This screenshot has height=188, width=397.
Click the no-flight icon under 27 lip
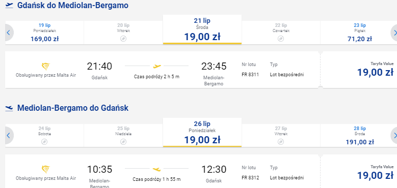(281, 142)
